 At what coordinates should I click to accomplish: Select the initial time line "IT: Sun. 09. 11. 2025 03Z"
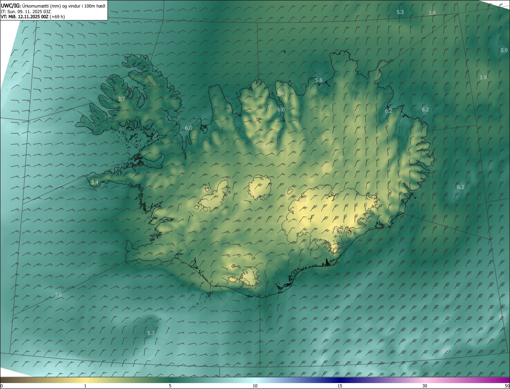(x=26, y=12)
